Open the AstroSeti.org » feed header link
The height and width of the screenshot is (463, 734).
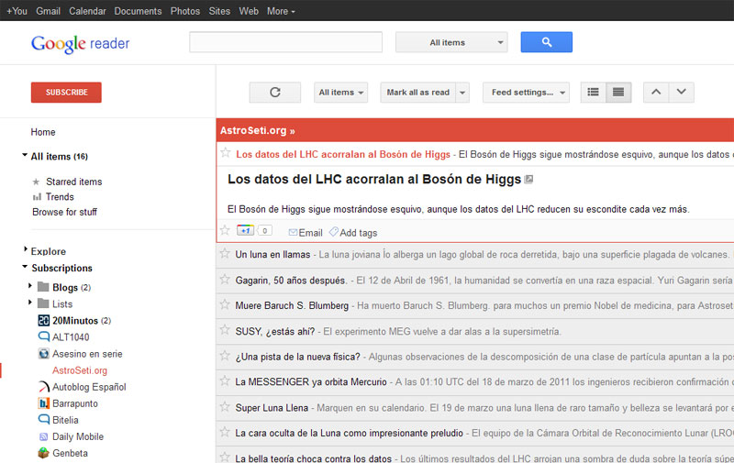[258, 130]
